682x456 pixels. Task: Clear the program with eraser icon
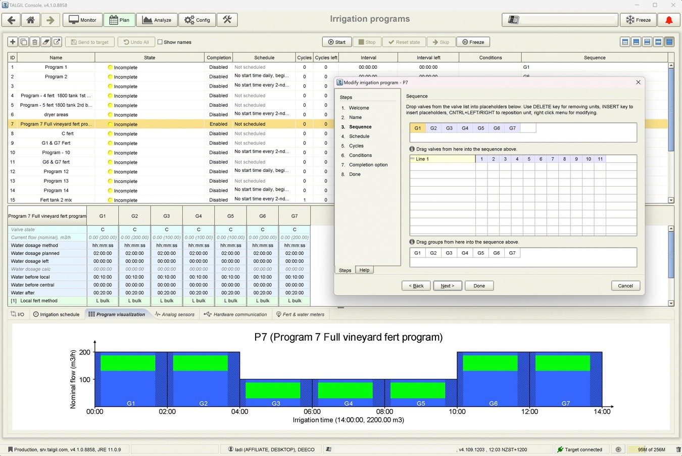pyautogui.click(x=46, y=42)
